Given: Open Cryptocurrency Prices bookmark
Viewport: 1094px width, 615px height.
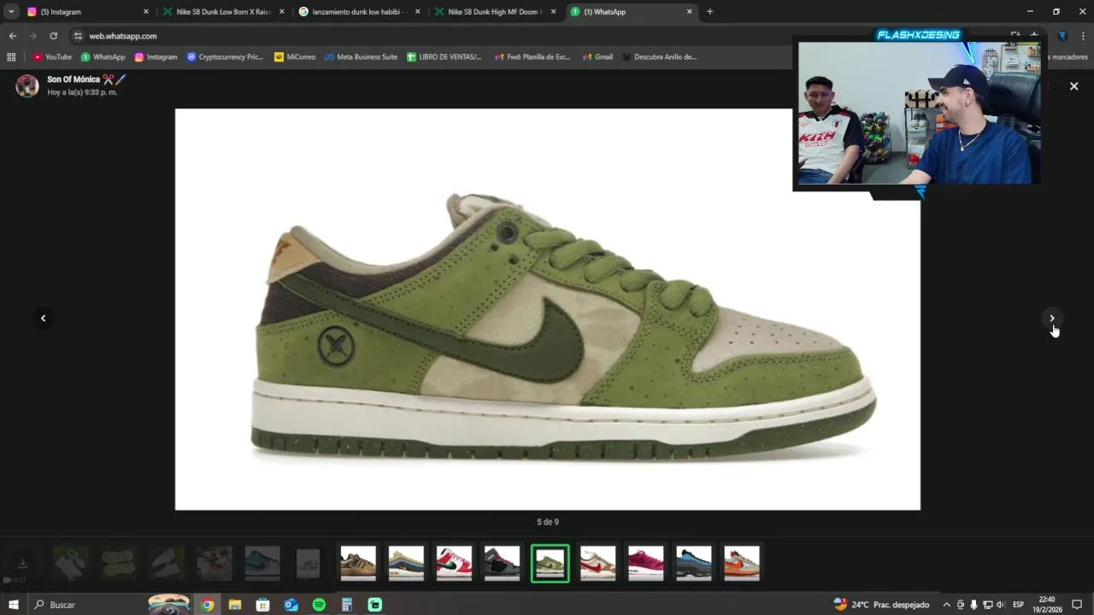Looking at the screenshot, I should 226,57.
